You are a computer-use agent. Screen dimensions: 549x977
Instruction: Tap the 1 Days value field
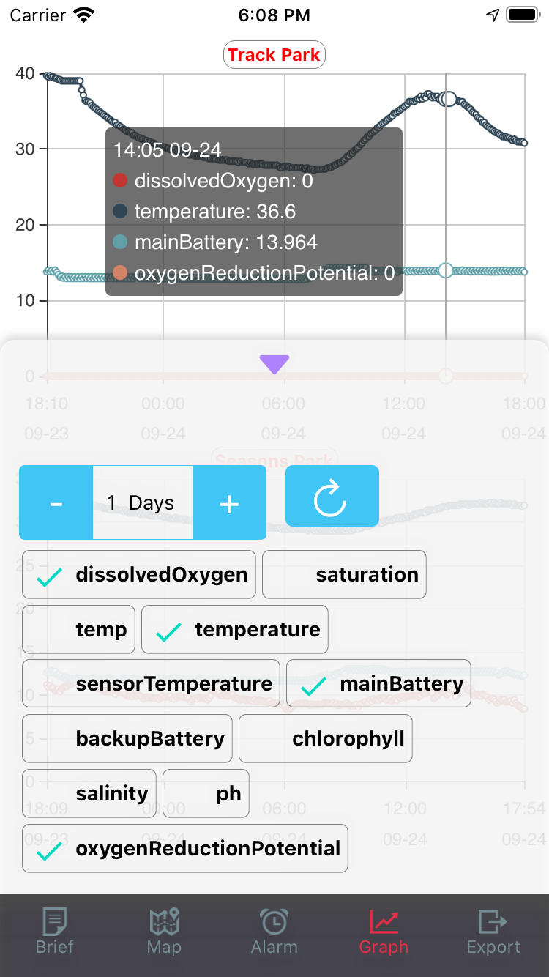[143, 502]
